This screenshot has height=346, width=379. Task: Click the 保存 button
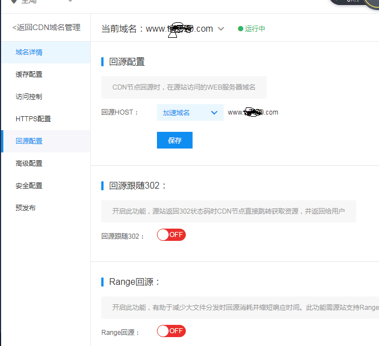tap(175, 140)
